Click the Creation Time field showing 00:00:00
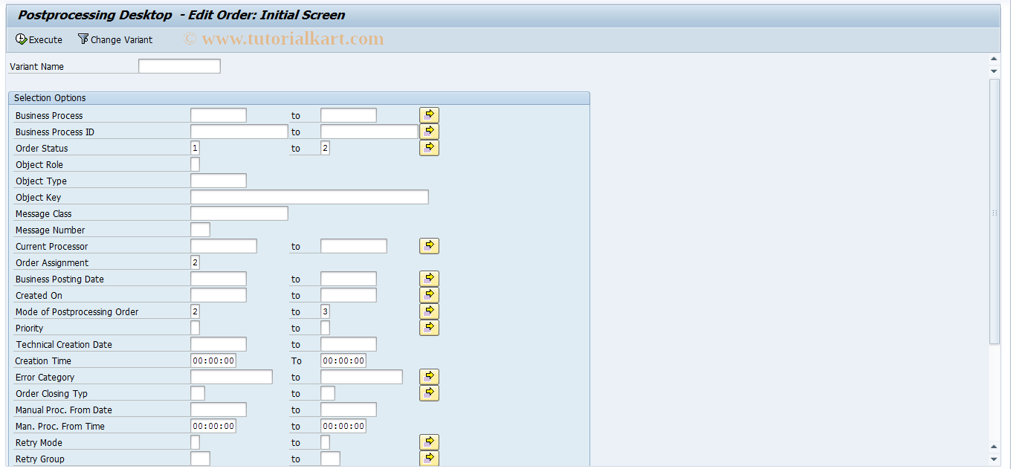The image size is (1011, 469). tap(212, 360)
